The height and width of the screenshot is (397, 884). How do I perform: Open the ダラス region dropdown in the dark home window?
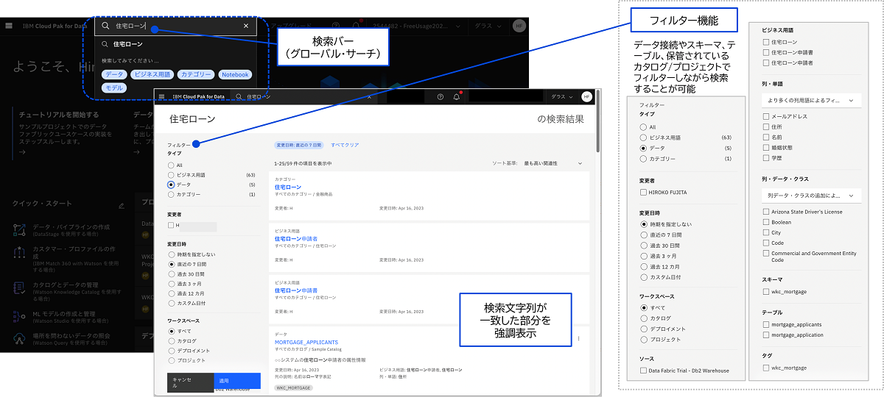point(488,26)
